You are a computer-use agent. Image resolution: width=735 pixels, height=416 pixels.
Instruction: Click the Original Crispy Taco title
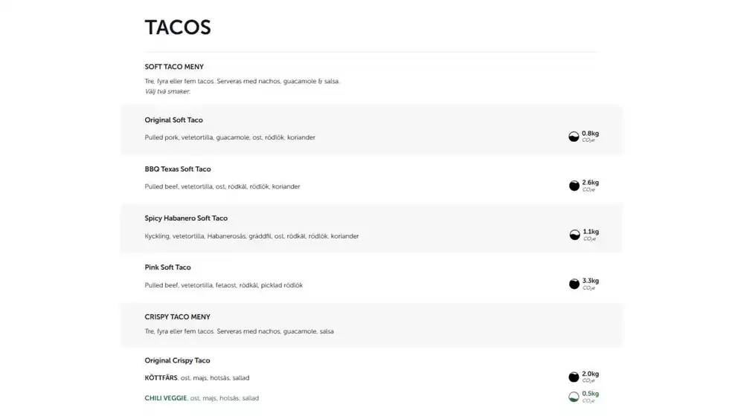(x=177, y=361)
